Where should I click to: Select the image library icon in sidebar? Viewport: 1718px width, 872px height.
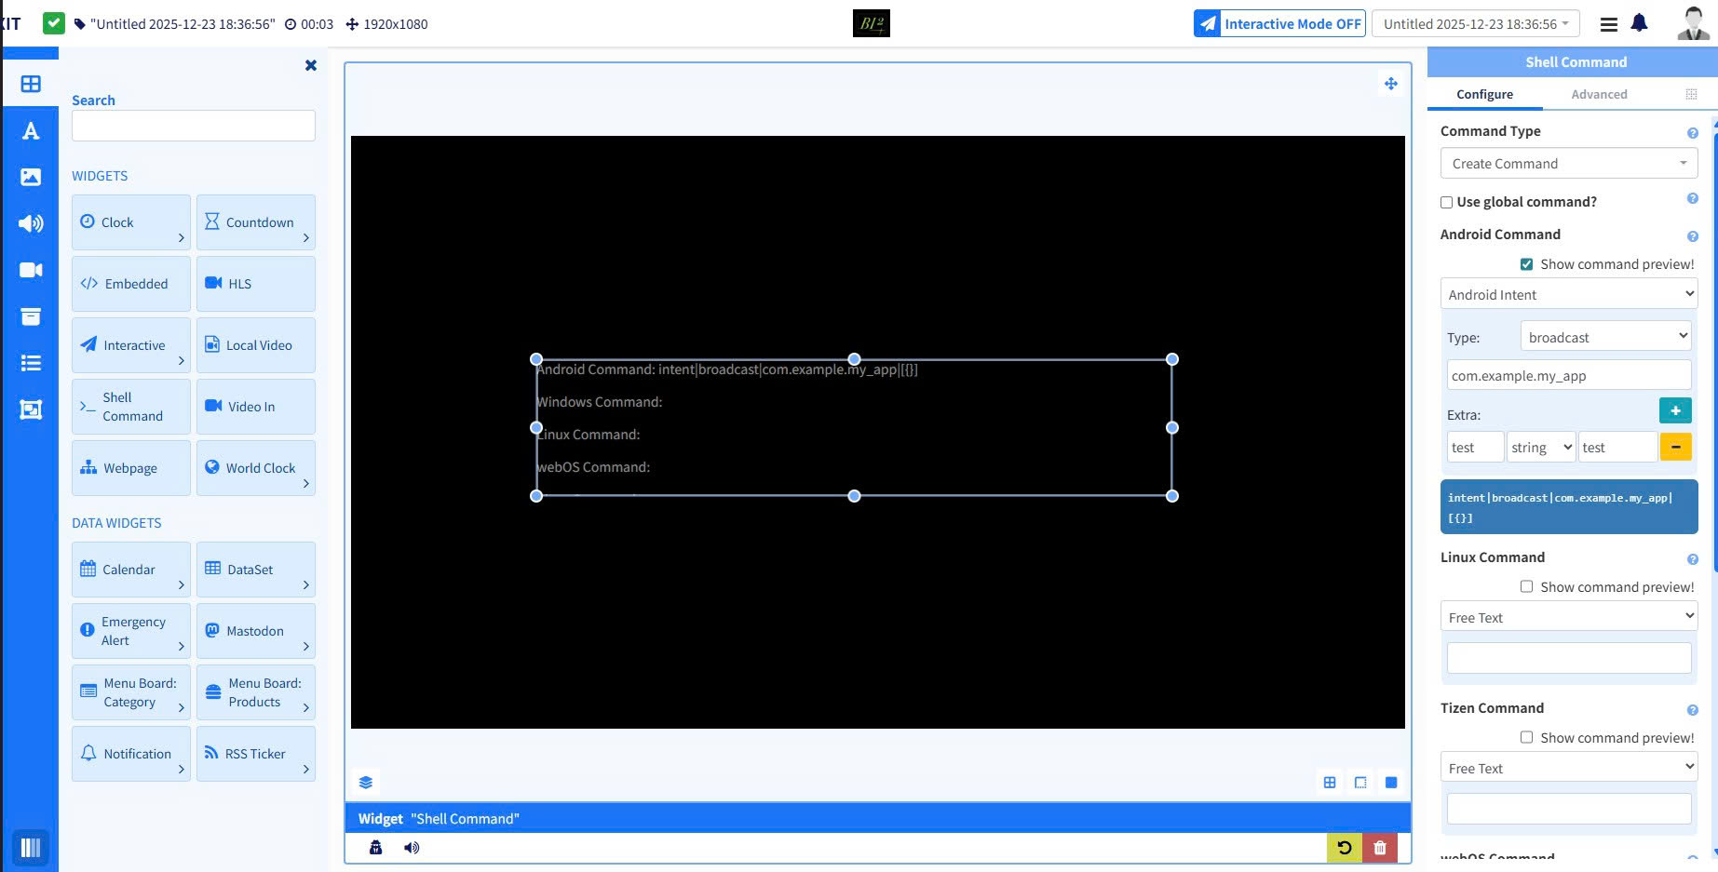[31, 177]
